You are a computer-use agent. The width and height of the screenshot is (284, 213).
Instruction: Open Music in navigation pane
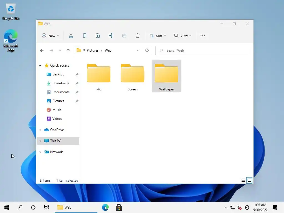click(57, 110)
